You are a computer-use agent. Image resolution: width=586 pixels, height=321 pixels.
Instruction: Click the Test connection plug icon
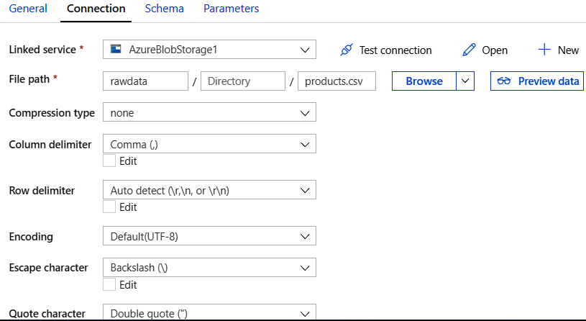[x=347, y=50]
